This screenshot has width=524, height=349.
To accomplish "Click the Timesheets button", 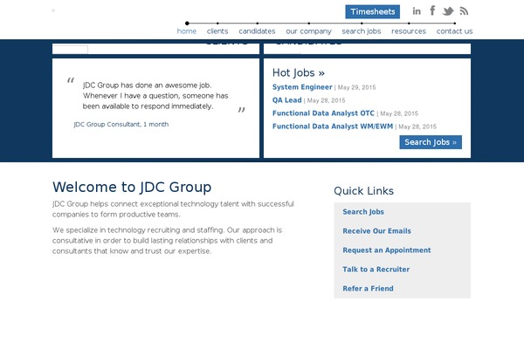I will tap(373, 11).
